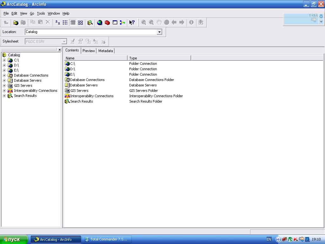Launch ArcMap from the toolbar
Viewport: 325px width, 244px height.
100,23
